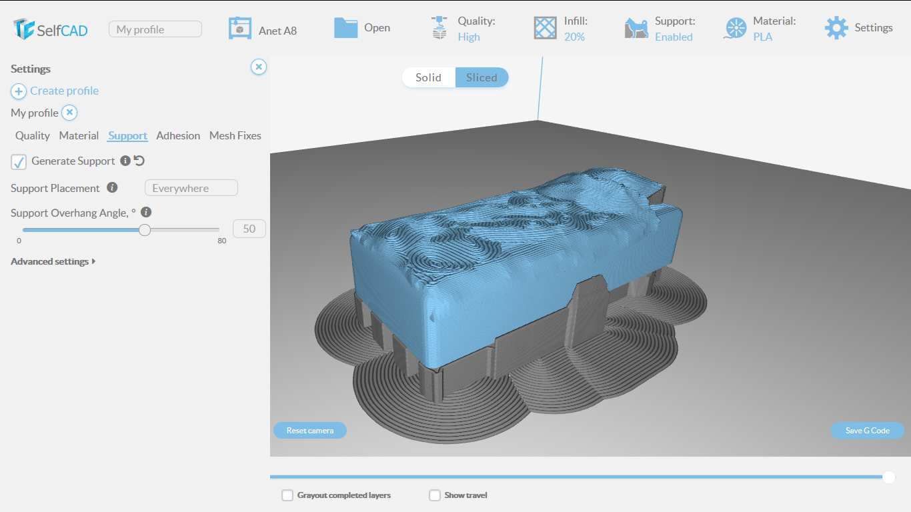Show info for Support Overhang Angle
Viewport: 911px width, 512px height.
[x=146, y=212]
